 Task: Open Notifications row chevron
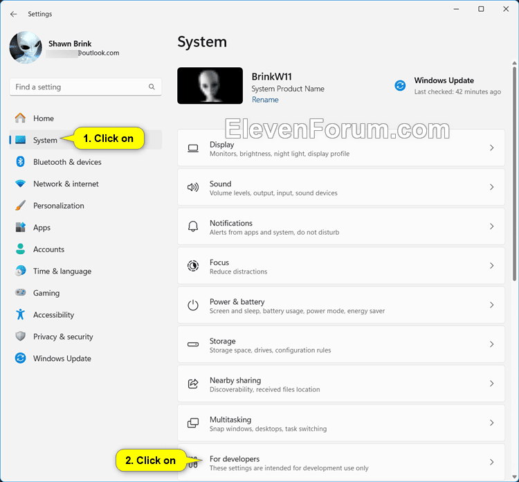click(x=491, y=226)
